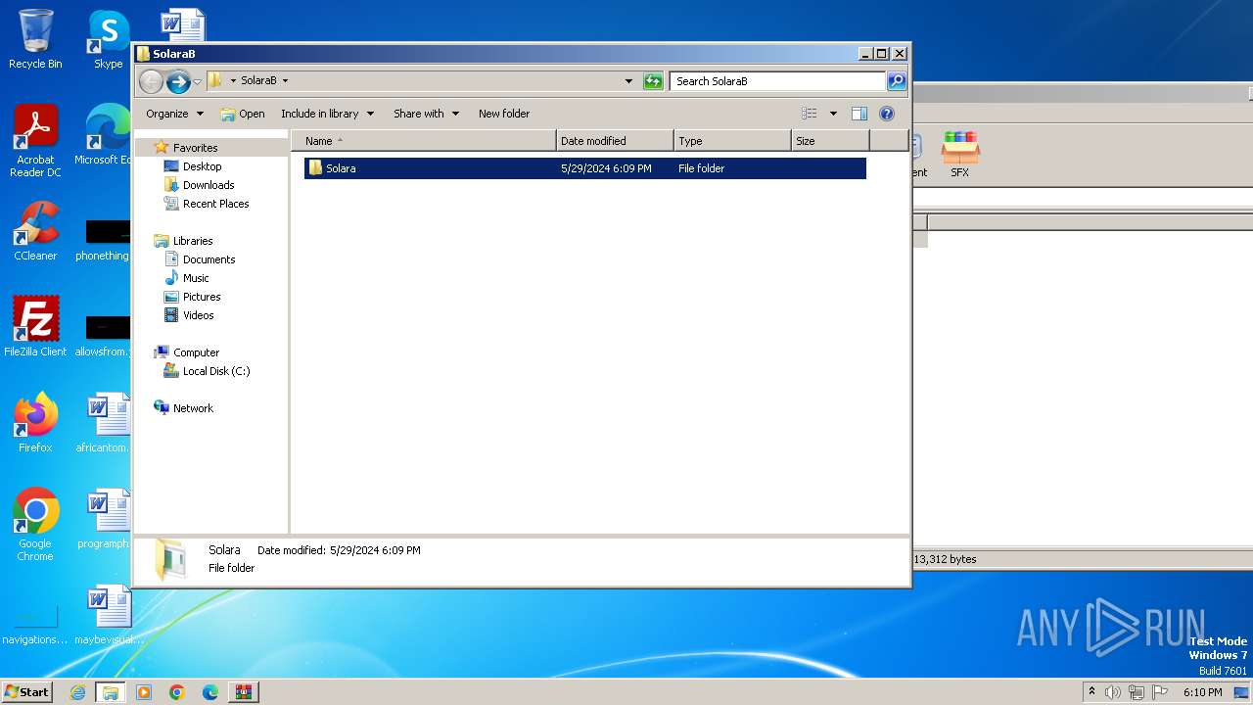Screen dimensions: 1253x705
Task: Sort by the Name column header
Action: [x=423, y=141]
